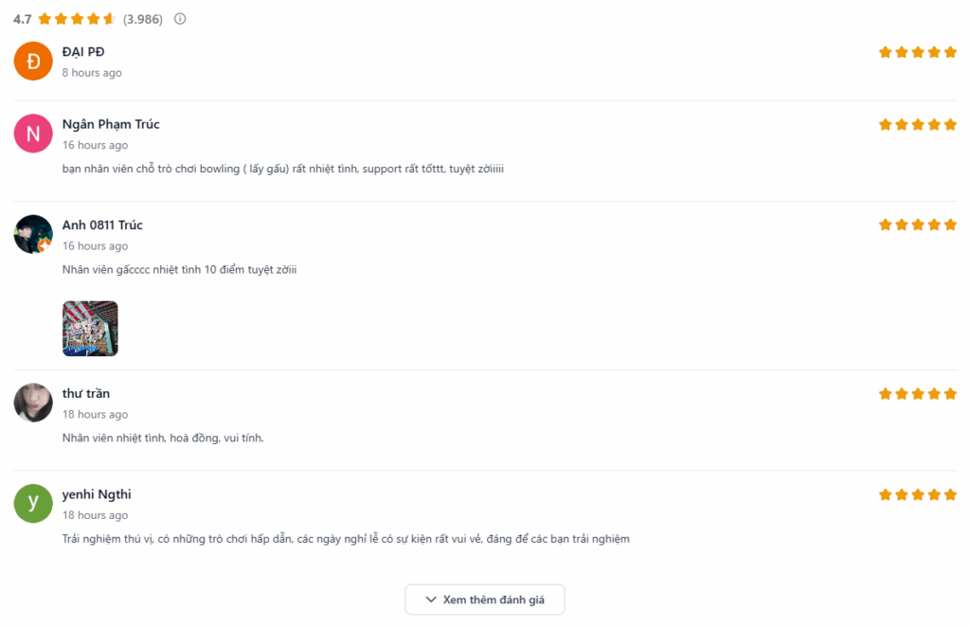Image resolution: width=970 pixels, height=628 pixels.
Task: Open review photo thumbnail in Anh 0811 Trúc's review
Action: (x=90, y=329)
